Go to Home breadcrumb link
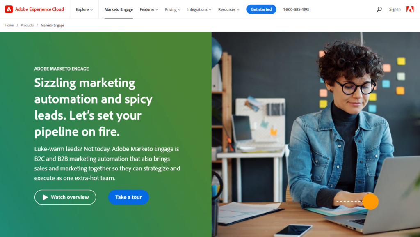The image size is (420, 237). (9, 25)
